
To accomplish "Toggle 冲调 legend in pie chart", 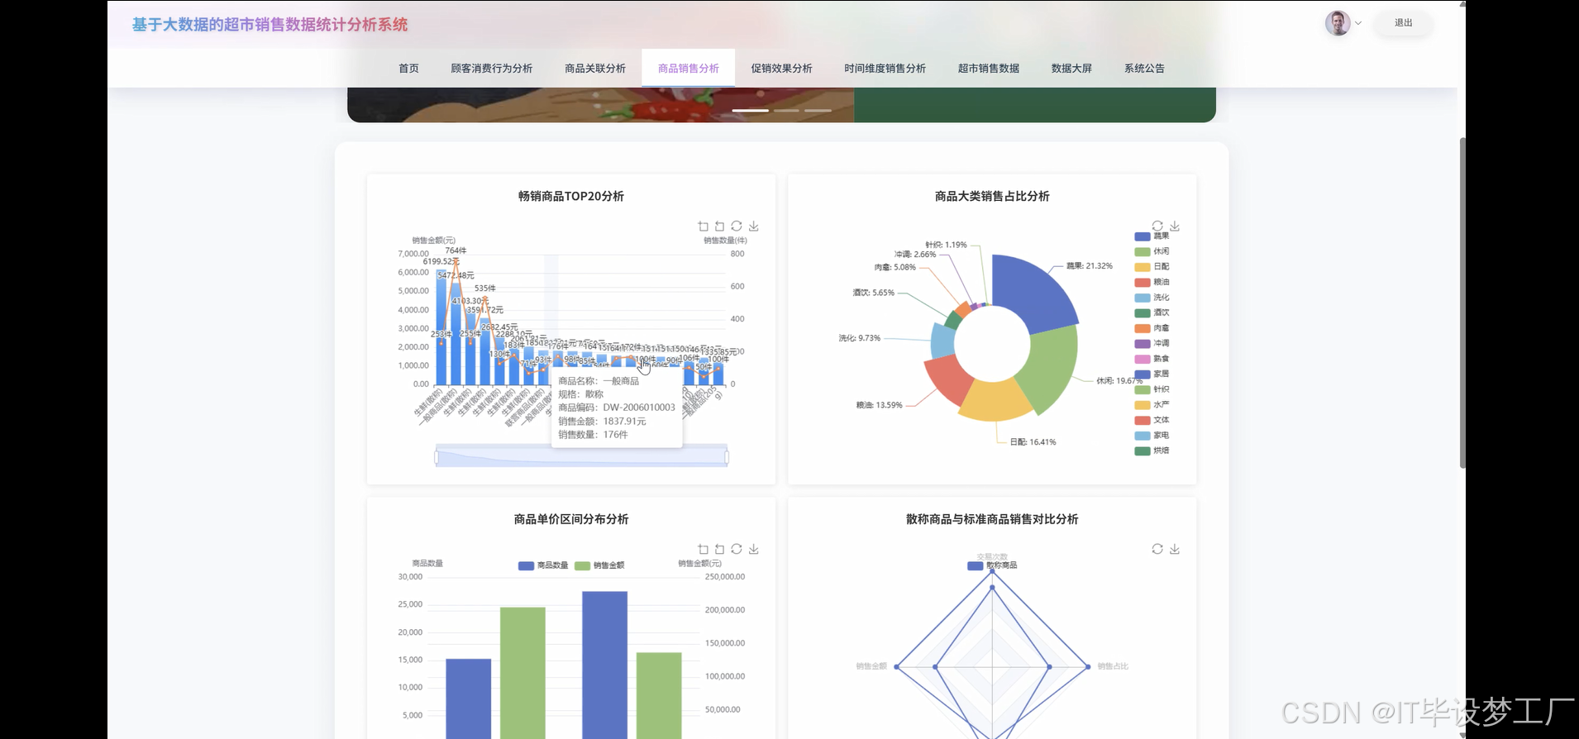I will [1152, 343].
